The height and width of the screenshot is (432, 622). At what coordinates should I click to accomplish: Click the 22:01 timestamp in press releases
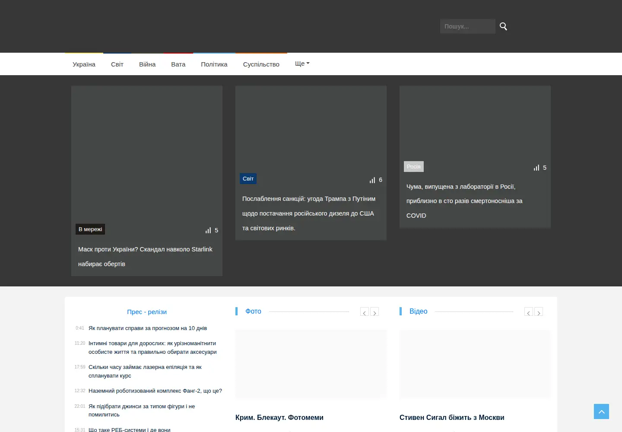pyautogui.click(x=80, y=407)
